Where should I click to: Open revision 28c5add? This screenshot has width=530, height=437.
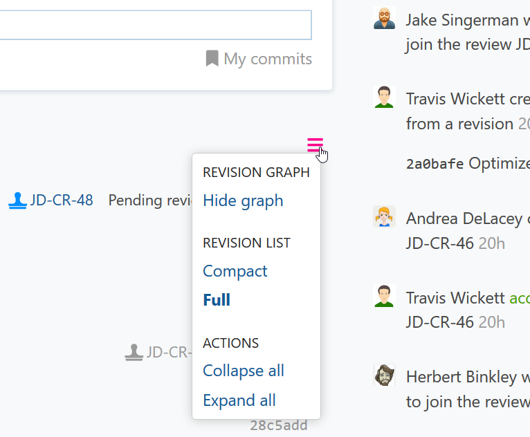(x=279, y=425)
